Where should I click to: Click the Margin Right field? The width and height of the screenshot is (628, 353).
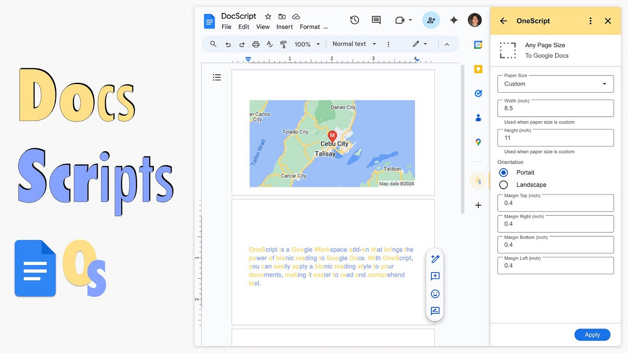[556, 224]
